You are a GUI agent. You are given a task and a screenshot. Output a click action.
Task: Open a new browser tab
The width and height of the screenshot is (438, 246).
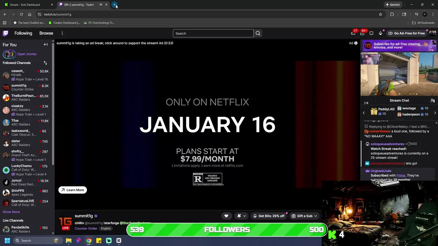tap(115, 5)
